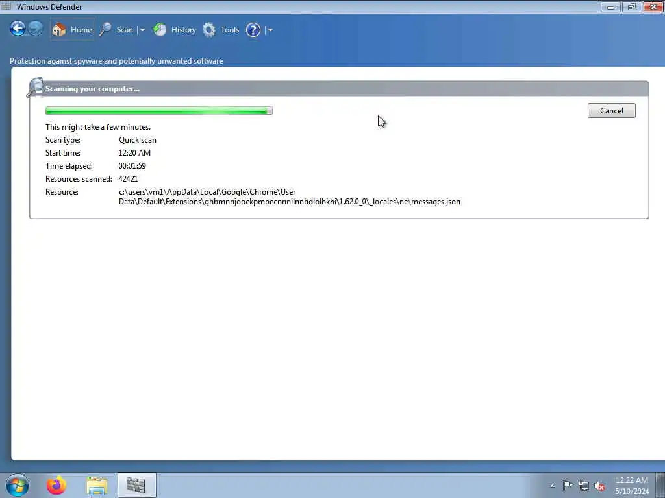Viewport: 665px width, 498px height.
Task: Click the network tray icon
Action: tap(584, 486)
